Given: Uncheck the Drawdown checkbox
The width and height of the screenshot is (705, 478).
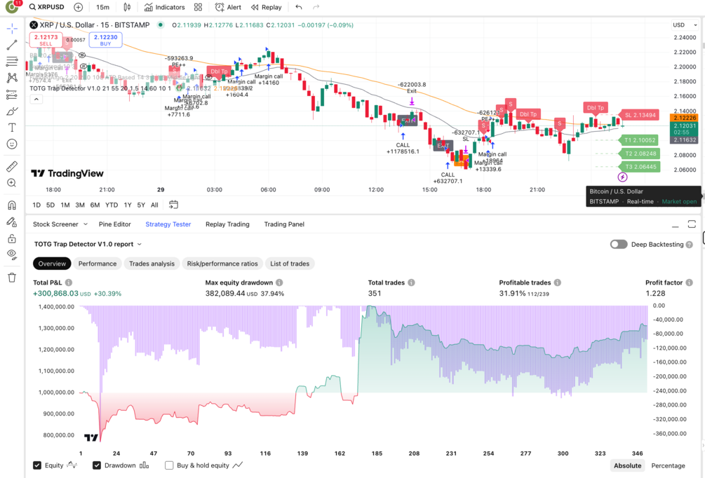Looking at the screenshot, I should pyautogui.click(x=97, y=465).
